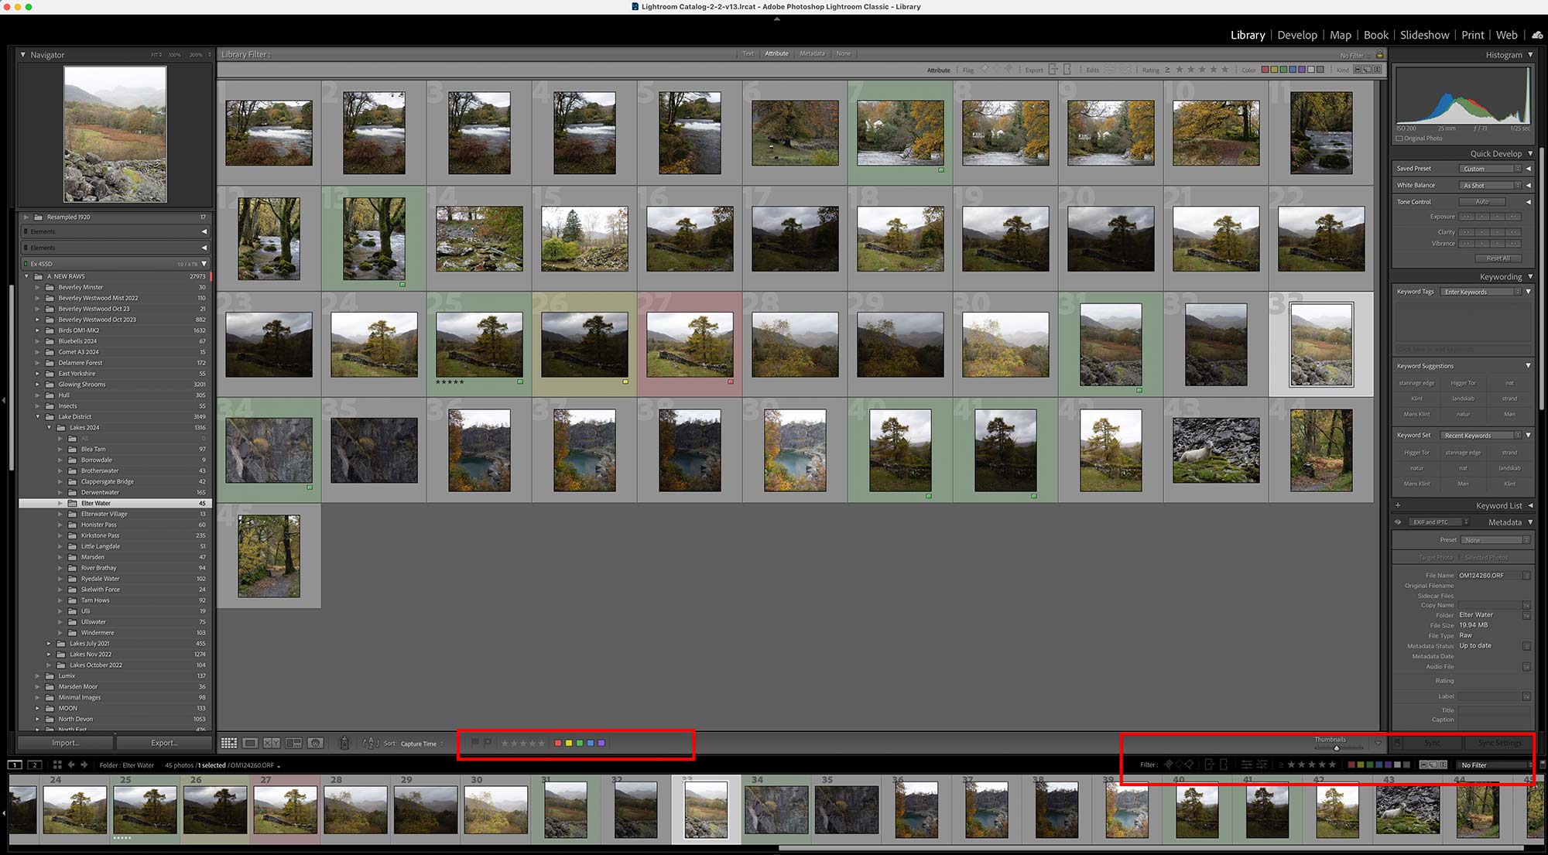Click the red color label filter swatch
This screenshot has height=855, width=1548.
[x=557, y=743]
